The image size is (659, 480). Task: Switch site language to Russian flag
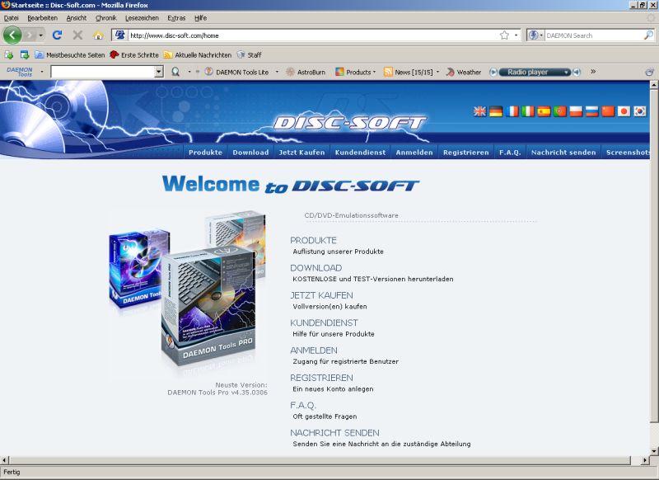click(x=591, y=111)
